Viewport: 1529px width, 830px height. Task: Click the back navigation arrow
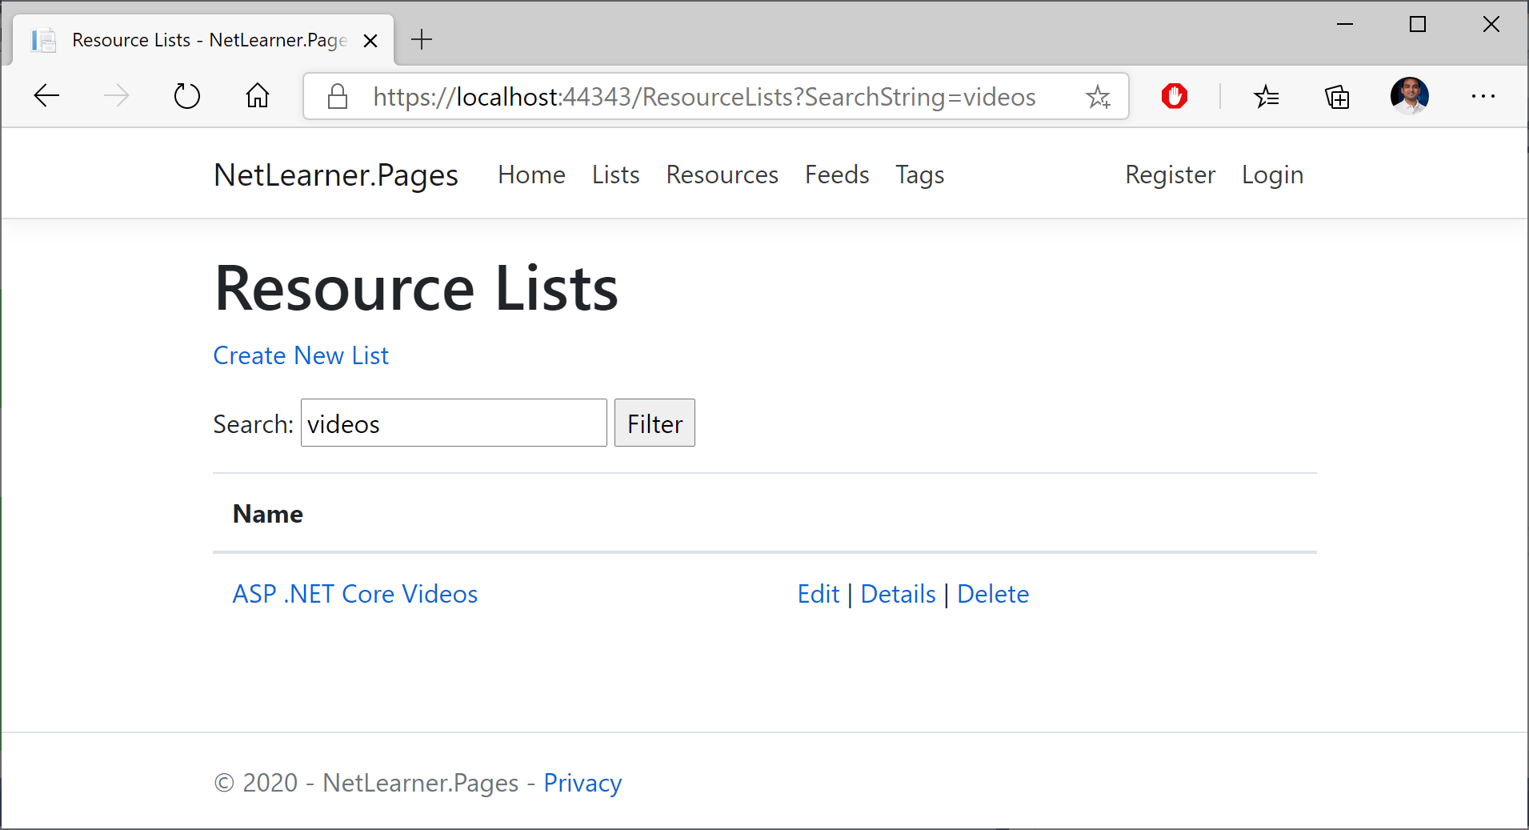46,96
